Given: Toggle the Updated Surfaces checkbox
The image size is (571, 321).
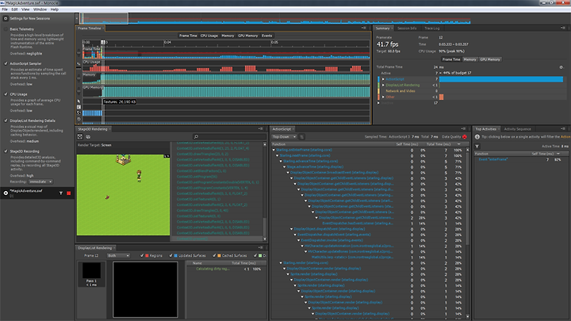Looking at the screenshot, I should [x=171, y=255].
